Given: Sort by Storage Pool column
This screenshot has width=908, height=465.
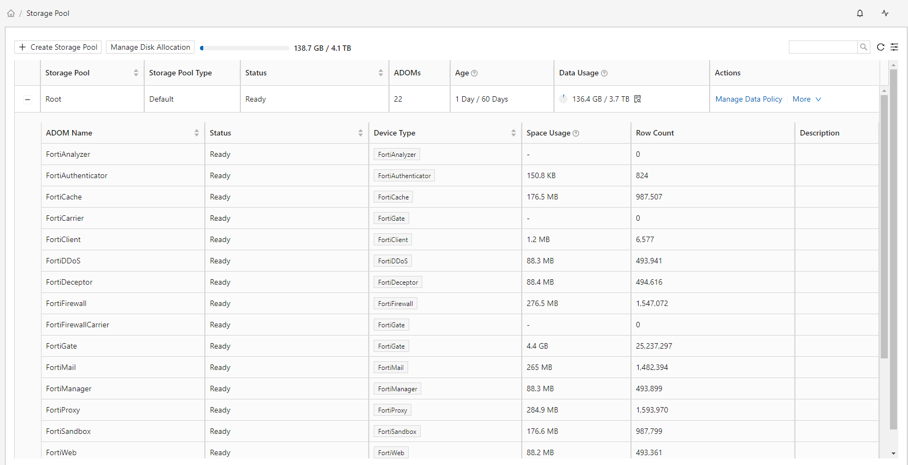Looking at the screenshot, I should coord(136,73).
